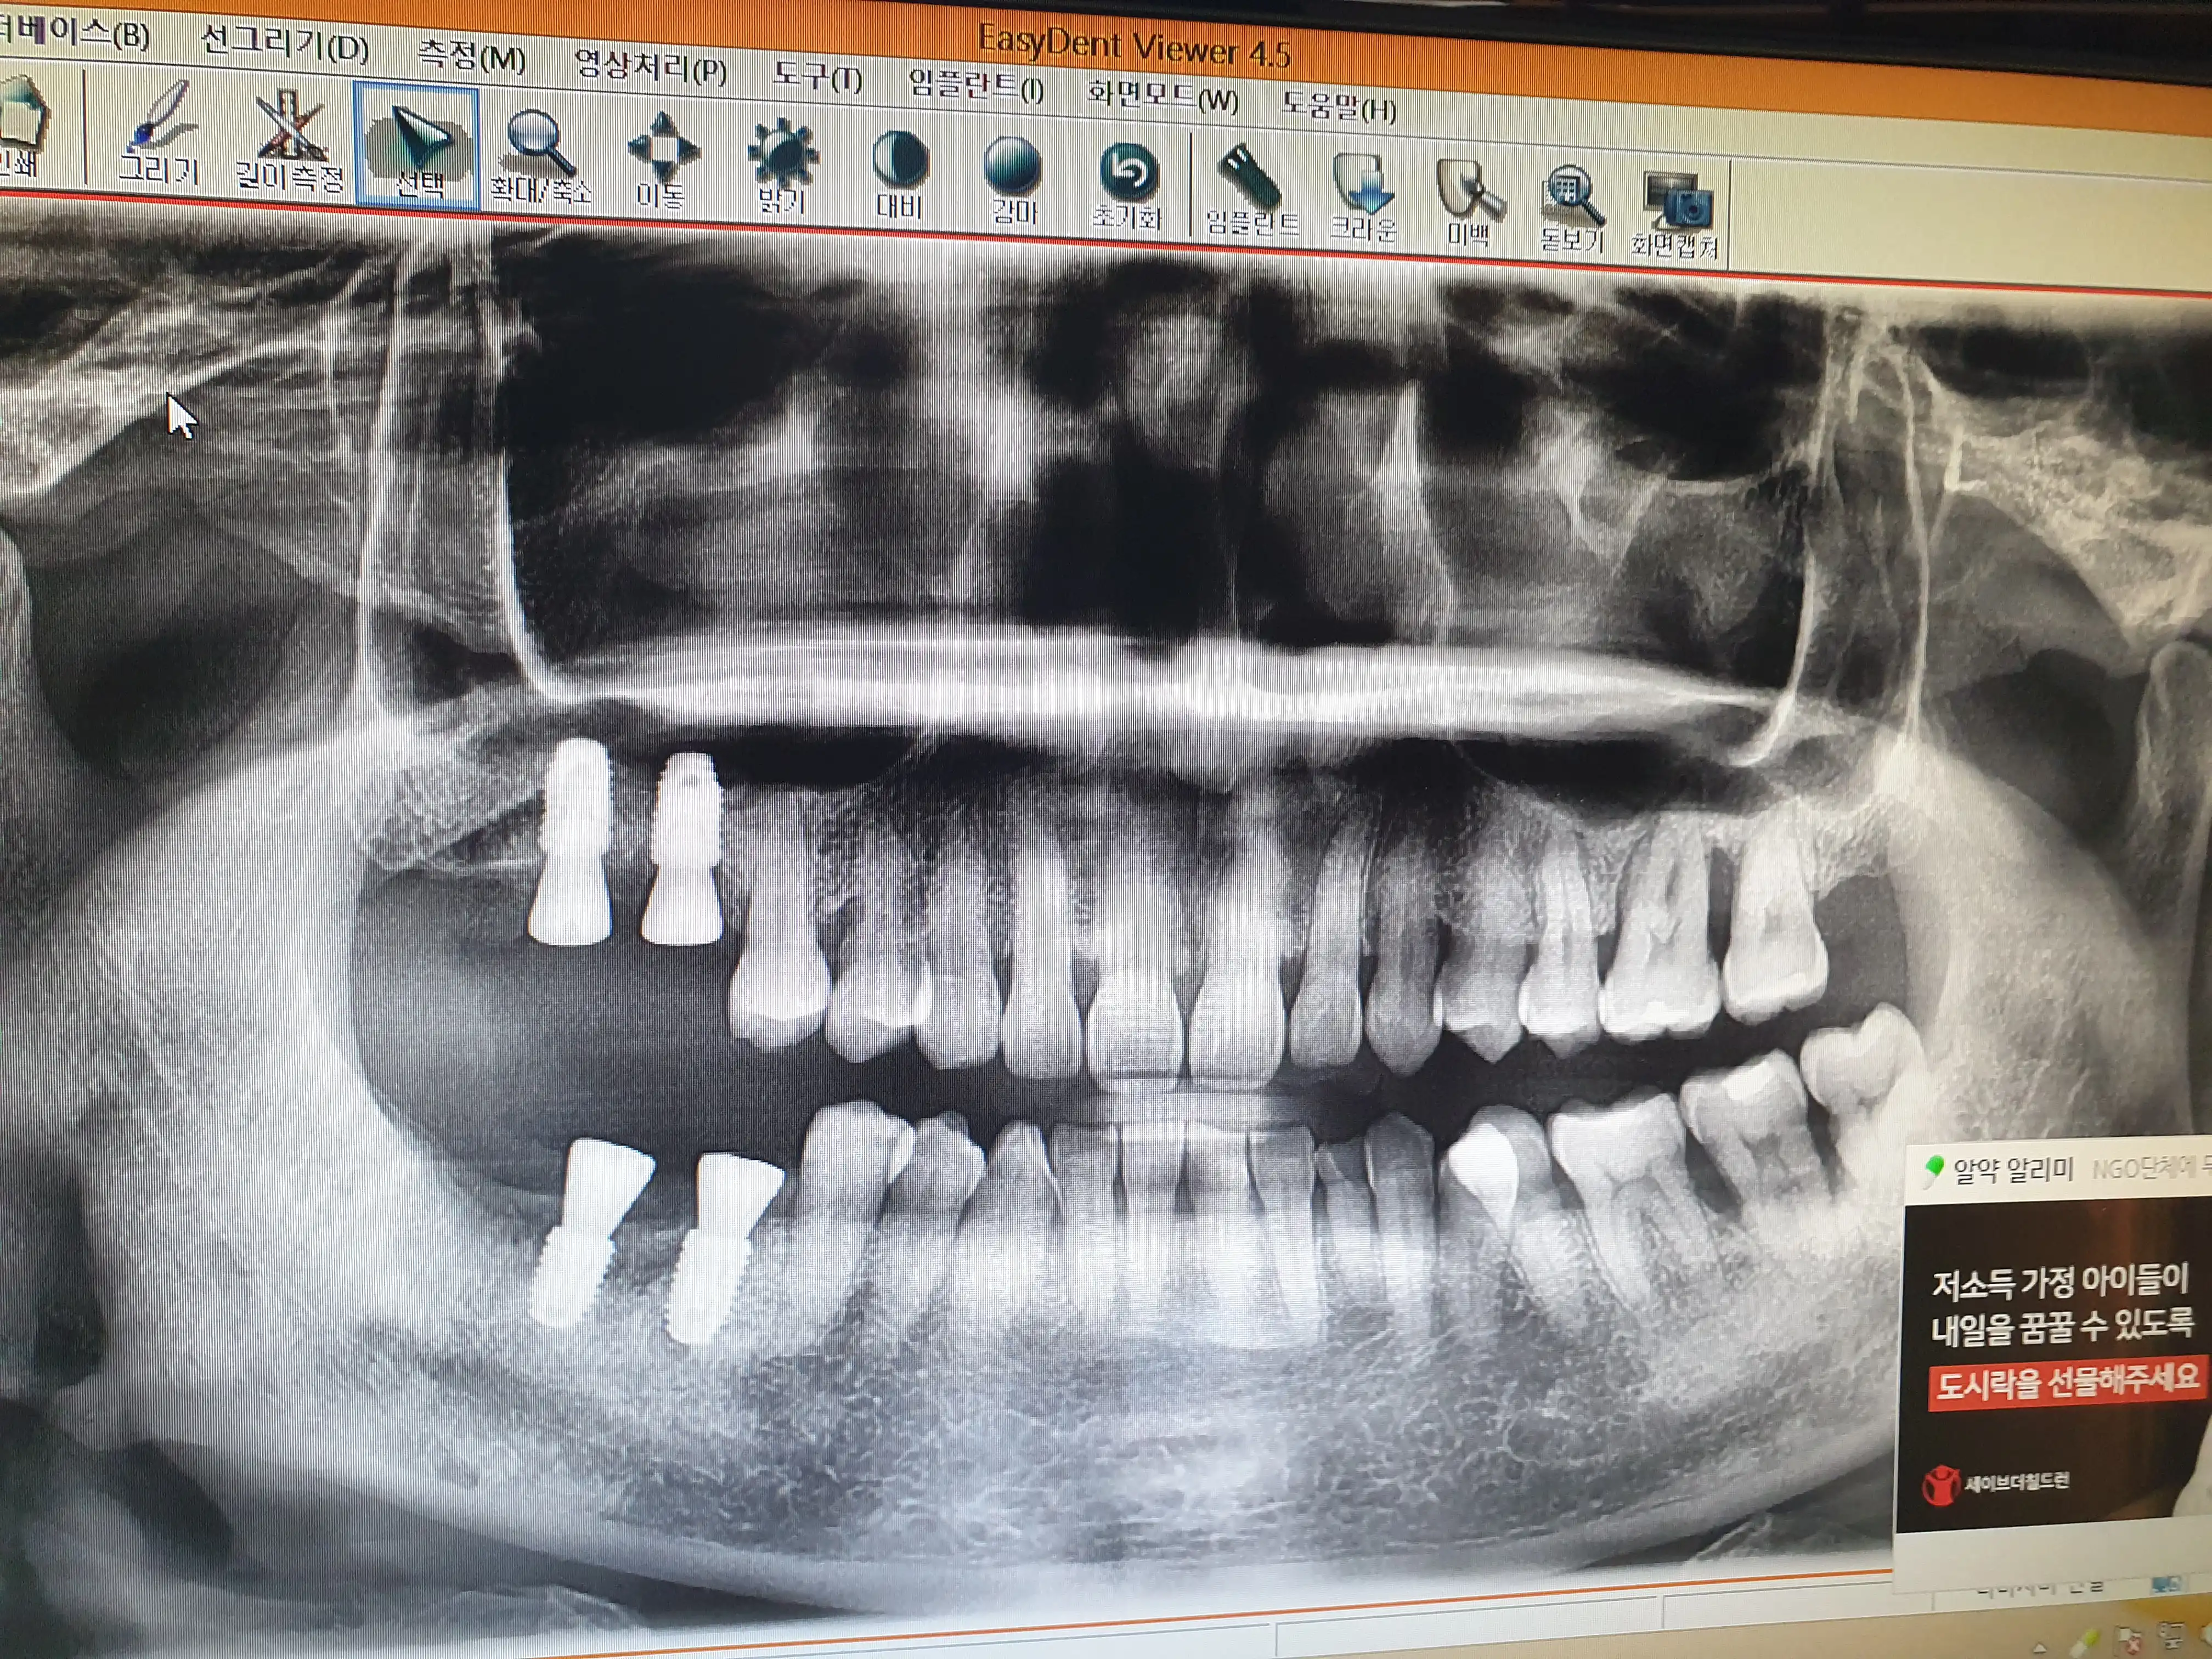This screenshot has width=2212, height=1659.
Task: Reset the image with 초기화
Action: (1127, 185)
